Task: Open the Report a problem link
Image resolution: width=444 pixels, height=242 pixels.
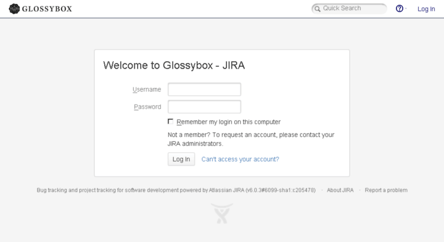Action: pyautogui.click(x=386, y=190)
